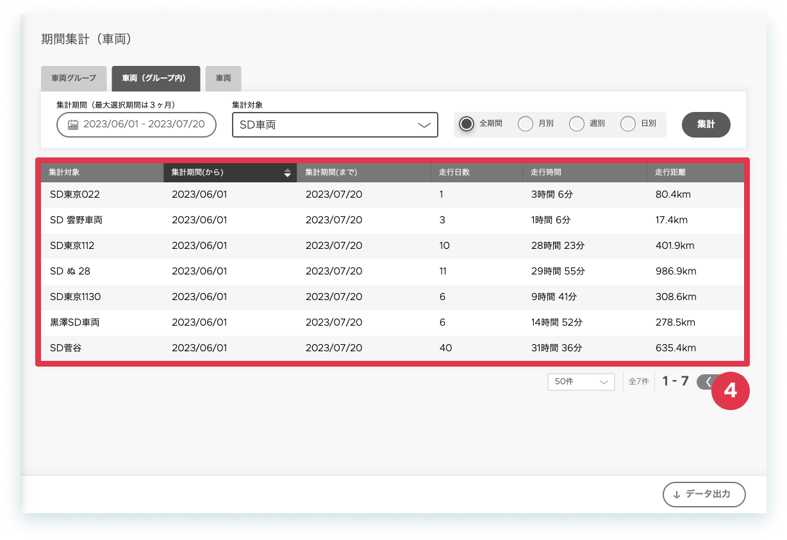Sort by the 集計対象 column header

coord(102,173)
